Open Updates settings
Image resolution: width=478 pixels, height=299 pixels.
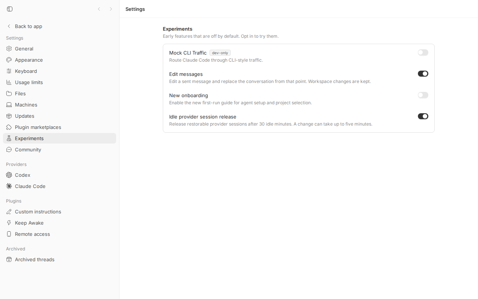[59, 116]
